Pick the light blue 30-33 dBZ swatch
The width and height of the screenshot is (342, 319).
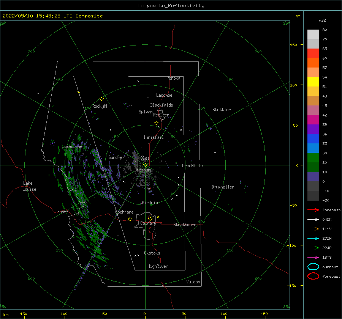tap(313, 148)
